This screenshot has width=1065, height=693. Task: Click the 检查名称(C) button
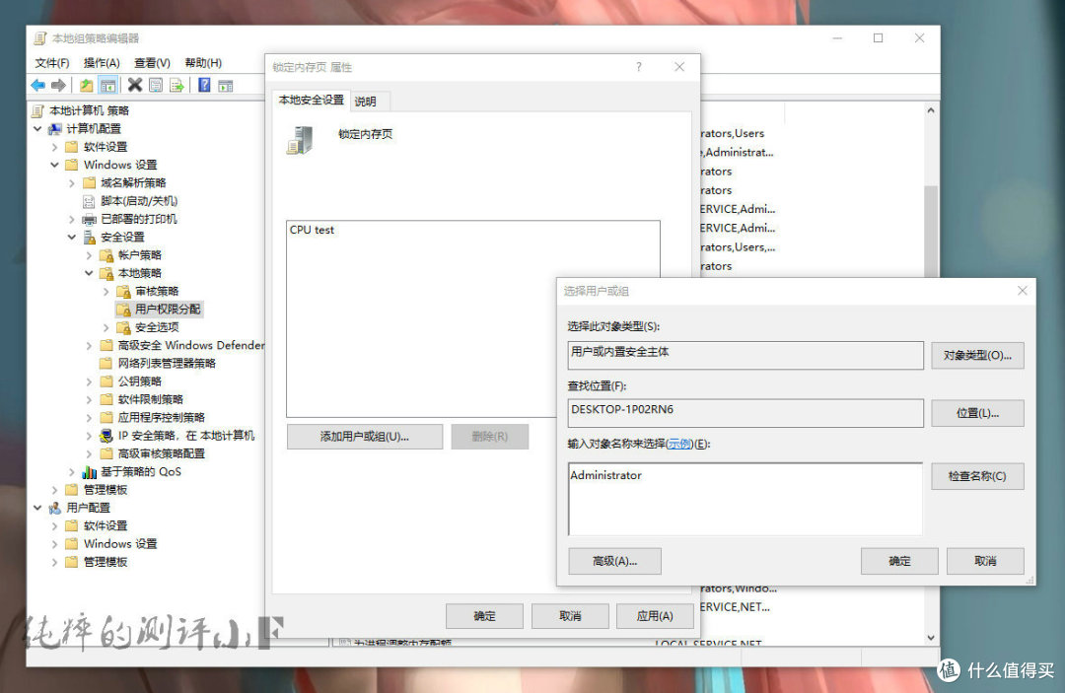[977, 476]
